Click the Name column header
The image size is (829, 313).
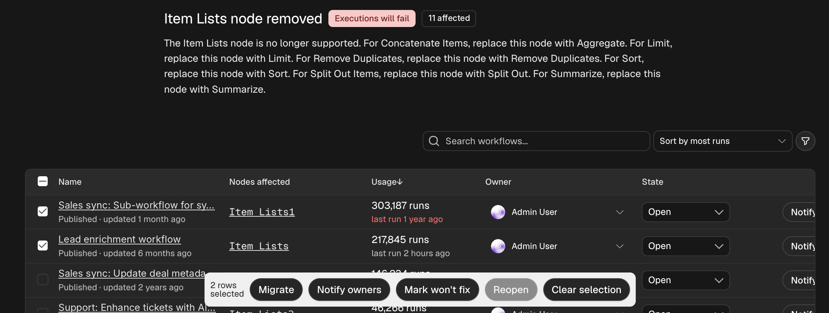pos(70,182)
